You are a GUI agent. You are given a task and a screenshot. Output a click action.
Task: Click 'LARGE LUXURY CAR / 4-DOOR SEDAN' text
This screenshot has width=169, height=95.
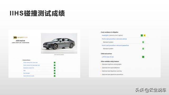point(21,43)
